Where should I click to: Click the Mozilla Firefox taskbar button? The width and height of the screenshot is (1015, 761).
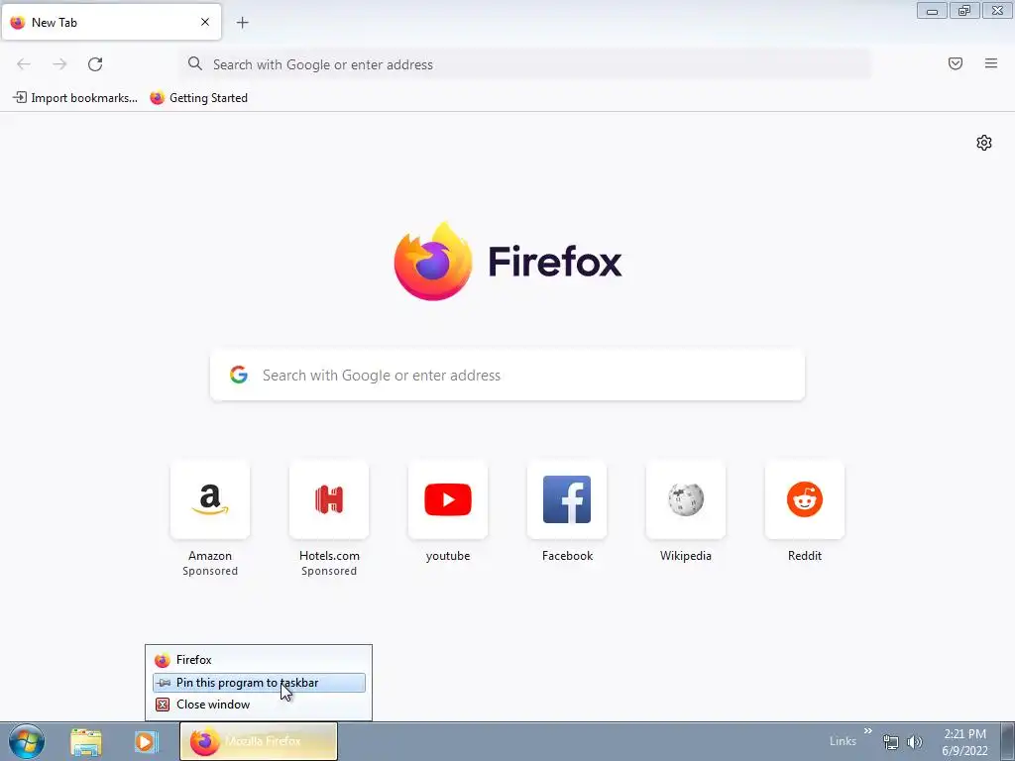point(259,741)
